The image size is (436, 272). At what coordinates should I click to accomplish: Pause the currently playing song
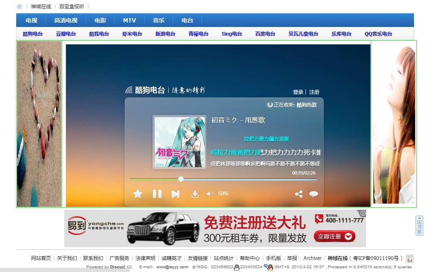pos(157,194)
